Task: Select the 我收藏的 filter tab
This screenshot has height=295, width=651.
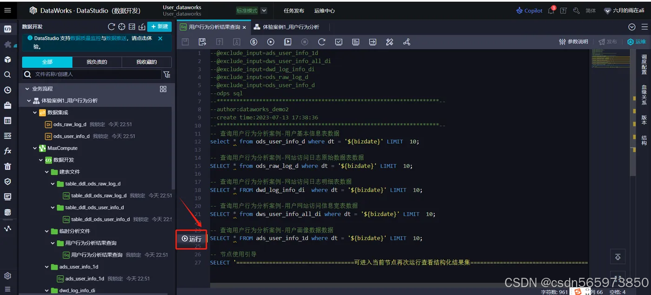Action: 146,62
